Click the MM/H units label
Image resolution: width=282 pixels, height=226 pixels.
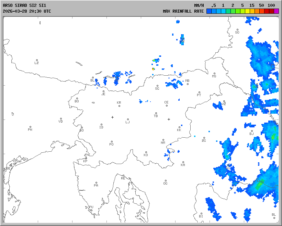(199, 5)
